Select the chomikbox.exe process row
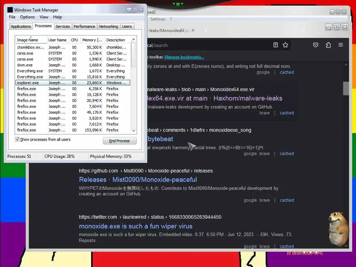 pos(73,47)
